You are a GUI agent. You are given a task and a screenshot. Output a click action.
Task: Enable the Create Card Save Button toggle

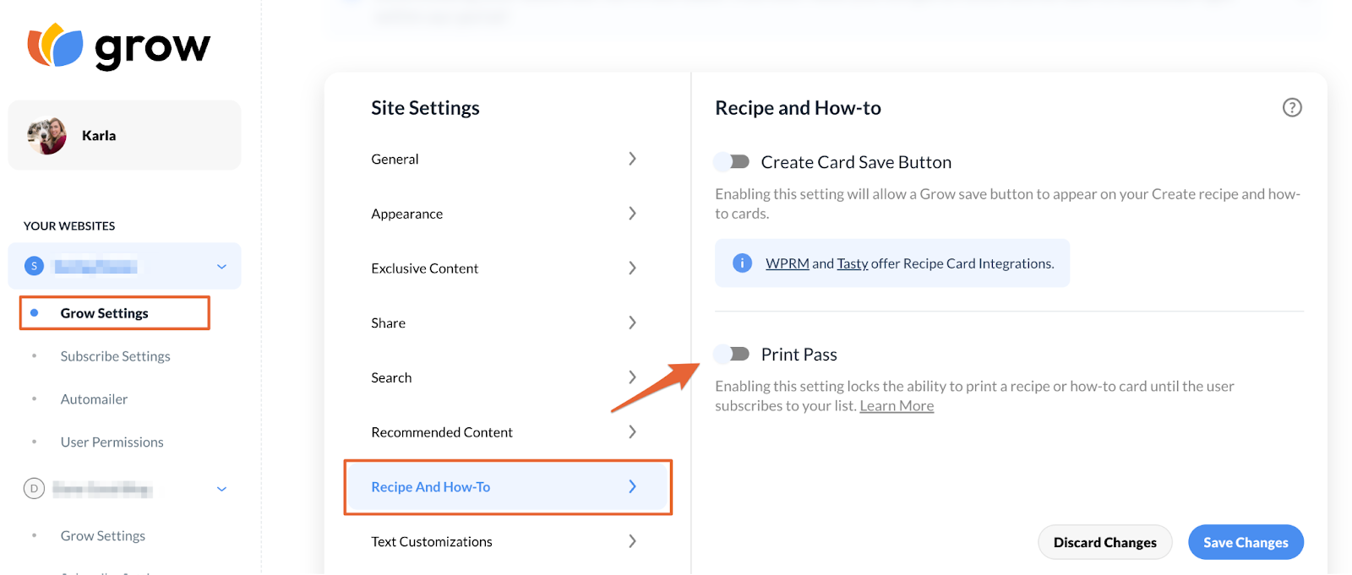click(x=730, y=161)
